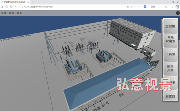Click the translate icon in the address bar
Viewport: 180px width, 111px height.
tap(128, 7)
